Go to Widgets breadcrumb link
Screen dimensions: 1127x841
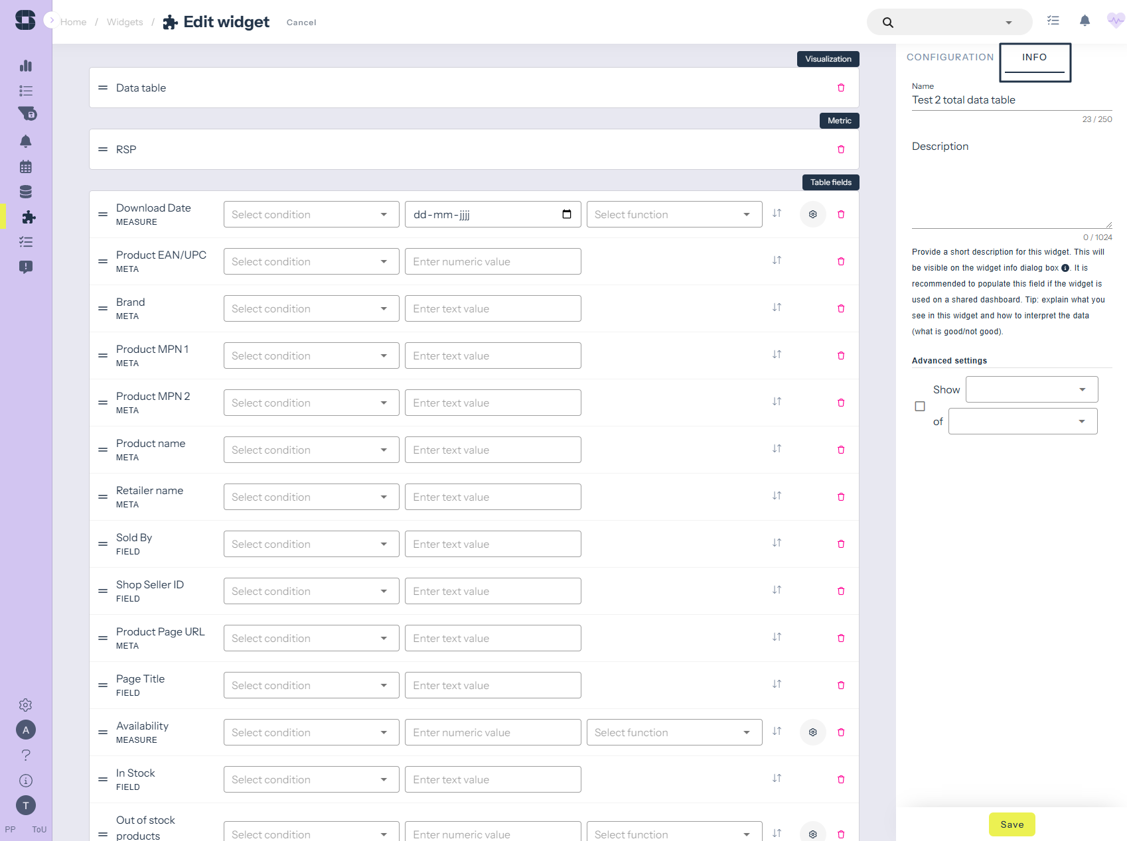(x=125, y=22)
